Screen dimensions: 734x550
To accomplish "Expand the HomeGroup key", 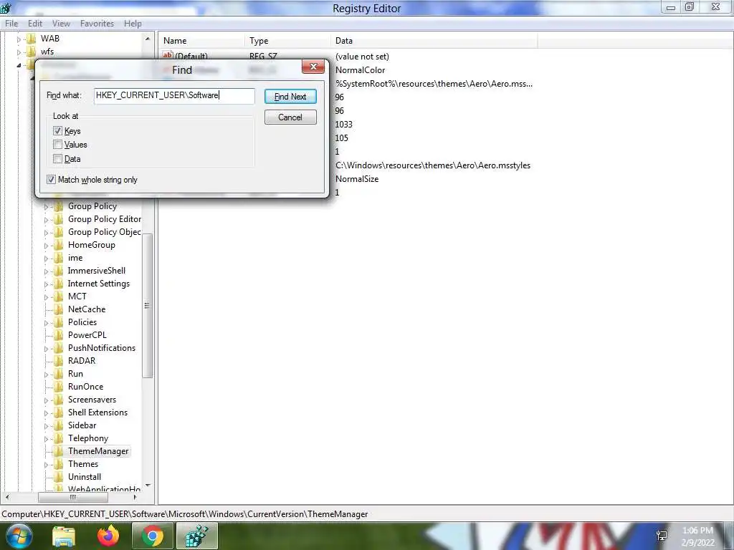I will [46, 246].
